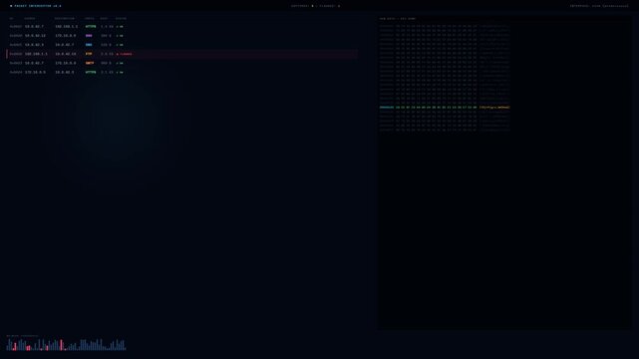Click the Source column header
The width and height of the screenshot is (639, 359).
point(30,18)
